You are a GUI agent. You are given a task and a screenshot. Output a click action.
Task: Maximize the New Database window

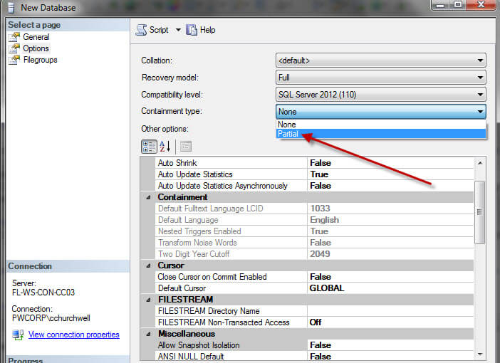458,5
